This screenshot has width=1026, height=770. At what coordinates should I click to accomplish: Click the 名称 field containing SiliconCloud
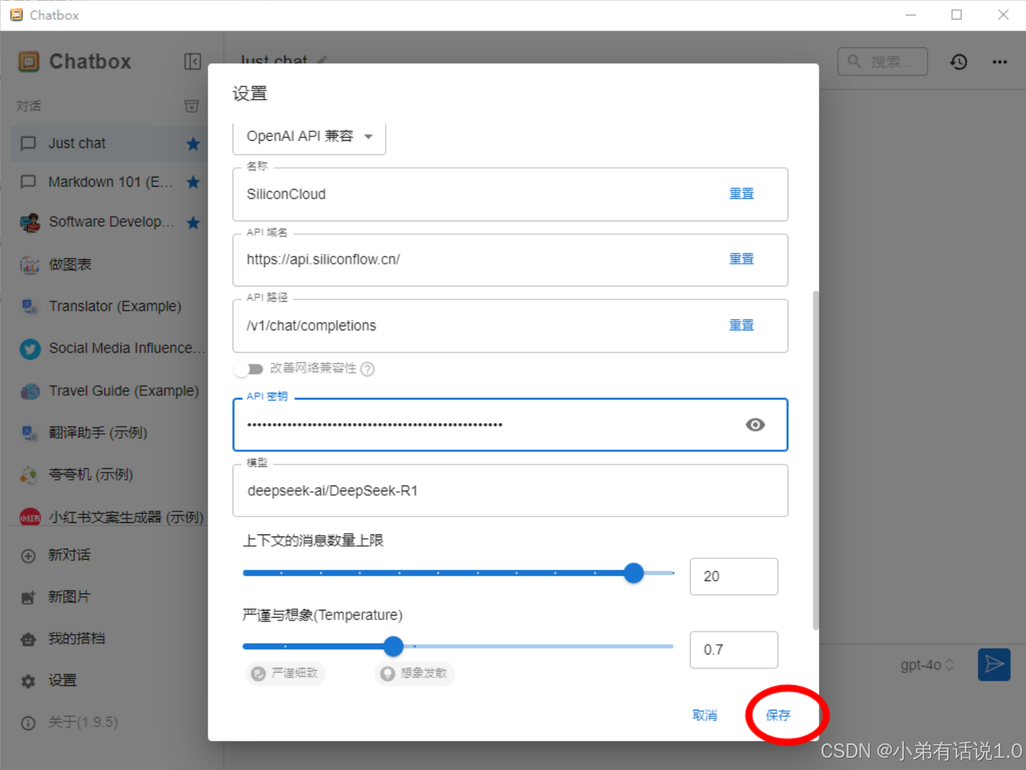point(510,194)
